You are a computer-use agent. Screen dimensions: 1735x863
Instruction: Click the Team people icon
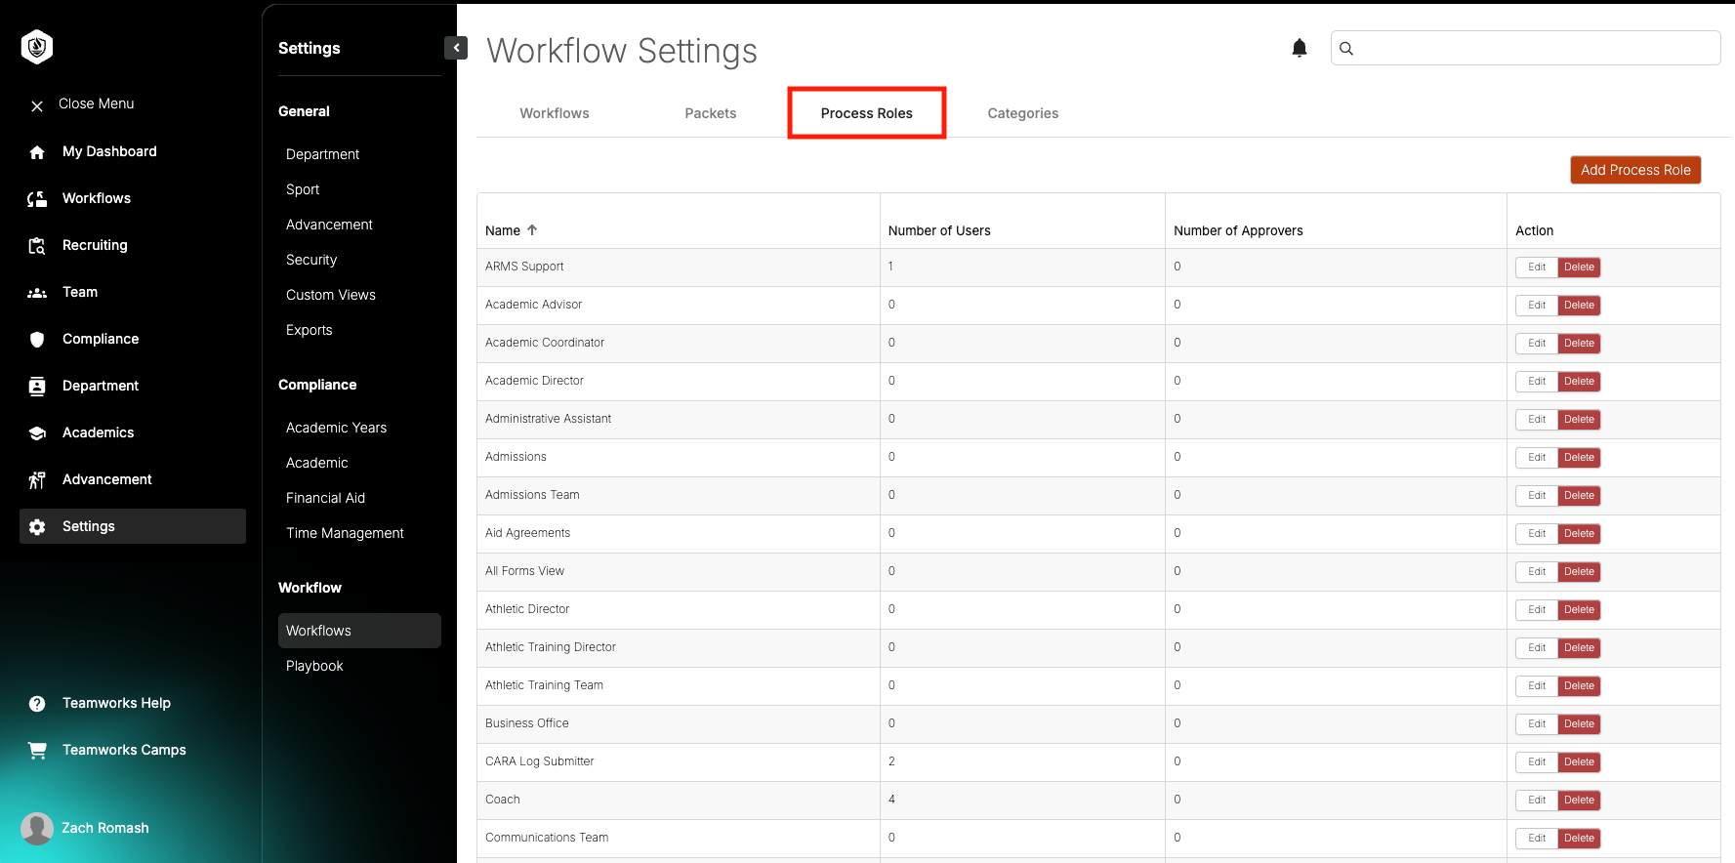(x=37, y=293)
